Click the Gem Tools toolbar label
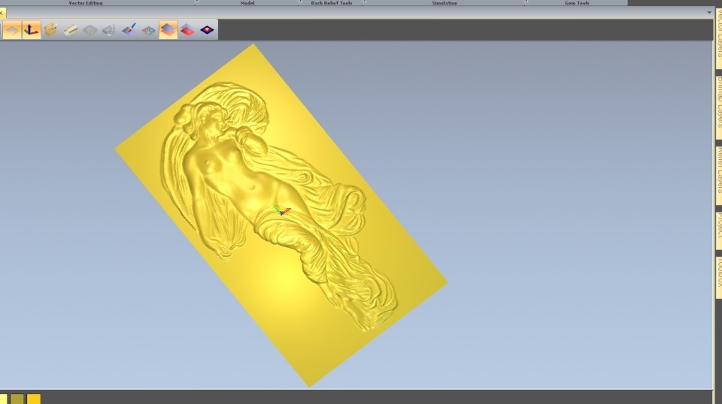 tap(577, 3)
